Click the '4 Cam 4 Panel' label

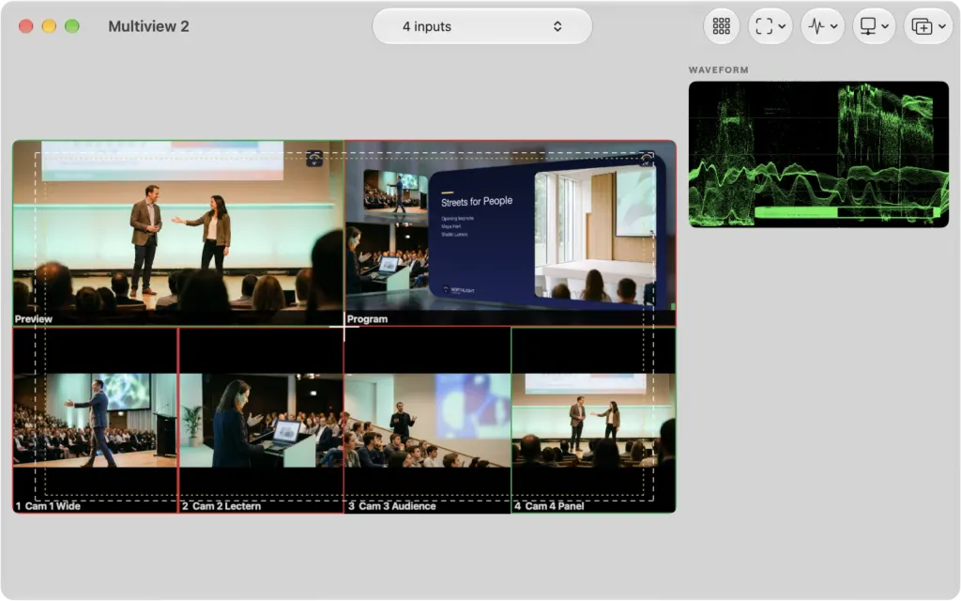tap(549, 506)
